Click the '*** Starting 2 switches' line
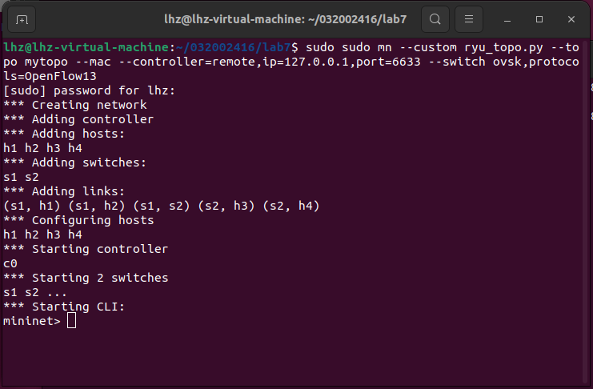Viewport: 593px width, 389px height. (x=85, y=278)
